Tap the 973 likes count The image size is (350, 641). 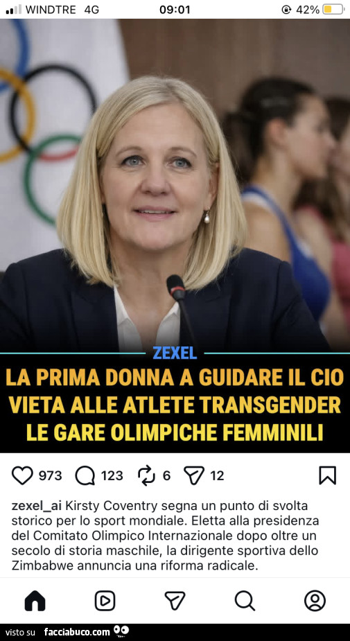51,476
